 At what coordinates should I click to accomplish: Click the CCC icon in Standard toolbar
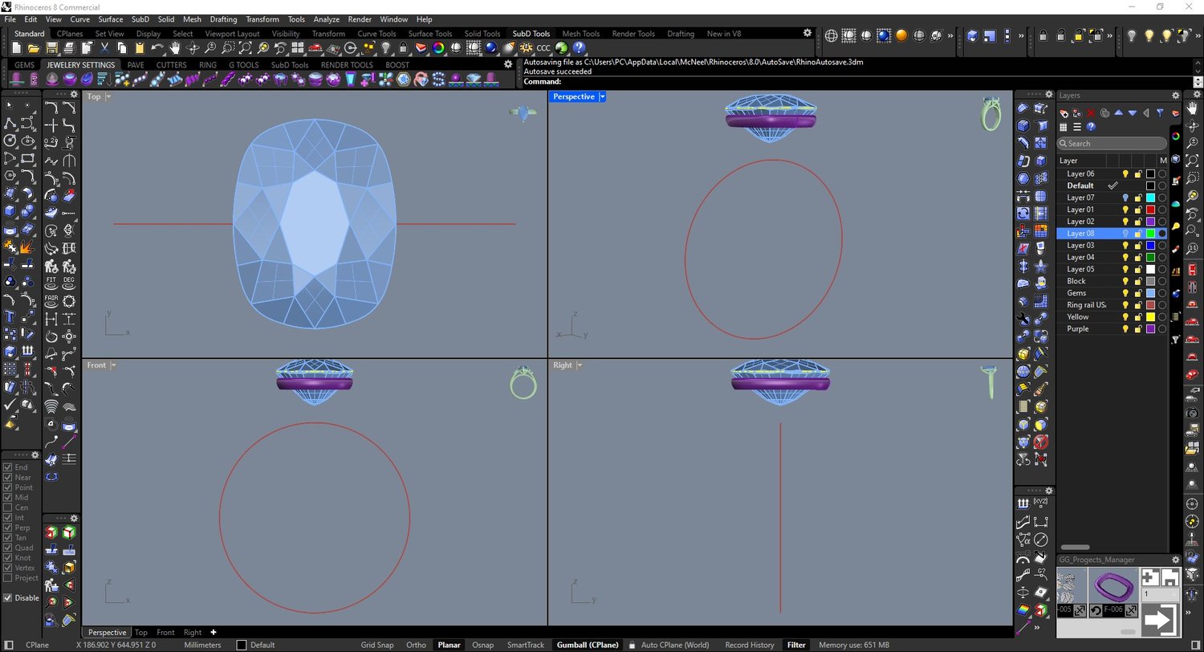pos(543,48)
